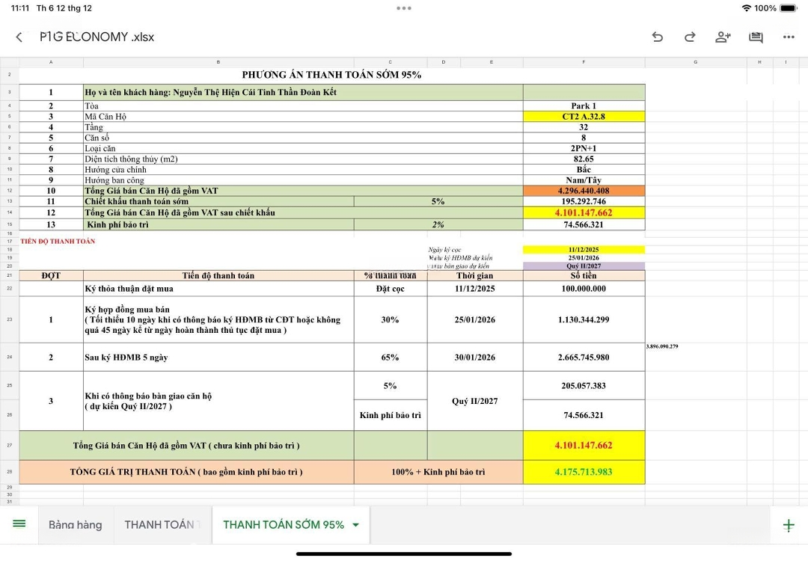The height and width of the screenshot is (561, 808).
Task: Open the share people icon
Action: tap(723, 37)
